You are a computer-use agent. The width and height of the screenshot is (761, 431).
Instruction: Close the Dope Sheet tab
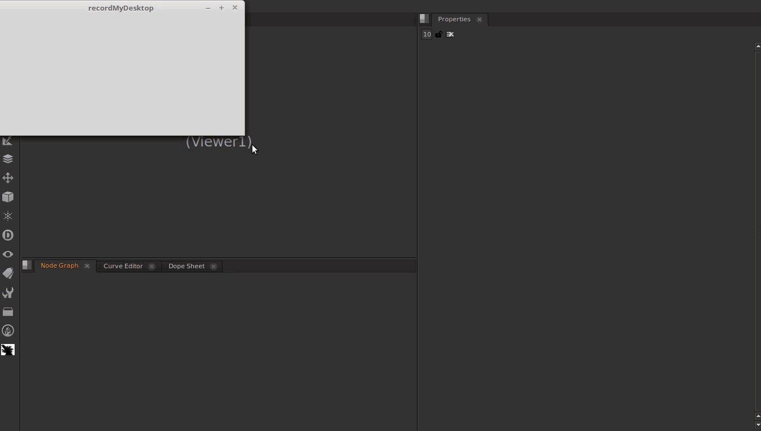pos(214,267)
